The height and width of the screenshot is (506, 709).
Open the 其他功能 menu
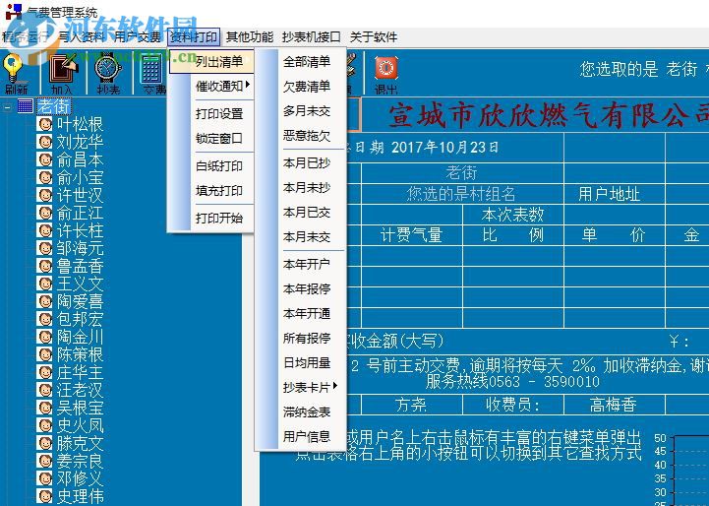pos(250,37)
